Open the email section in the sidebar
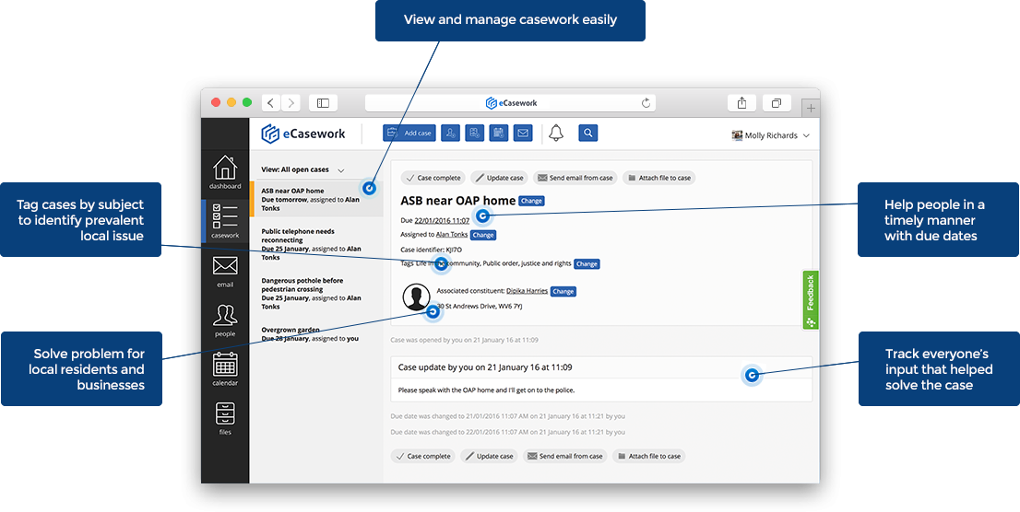 [224, 272]
